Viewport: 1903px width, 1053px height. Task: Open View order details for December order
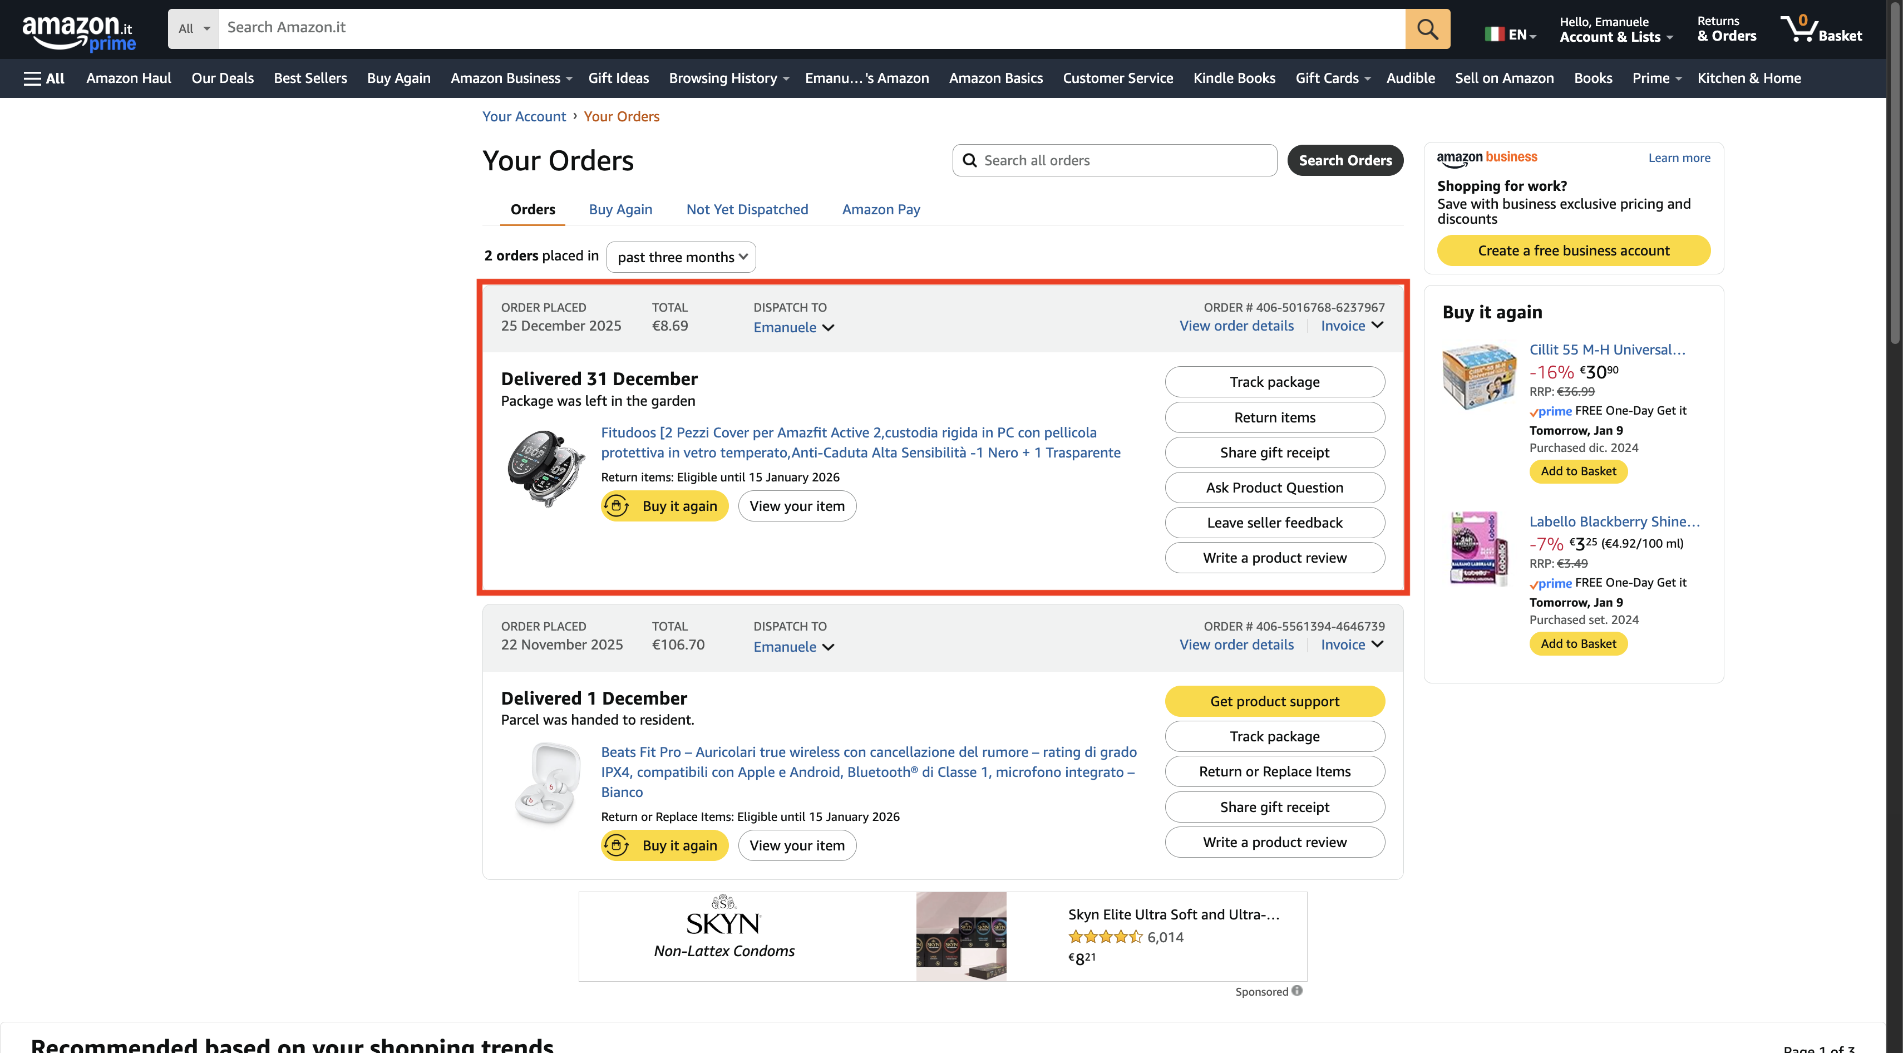tap(1236, 326)
